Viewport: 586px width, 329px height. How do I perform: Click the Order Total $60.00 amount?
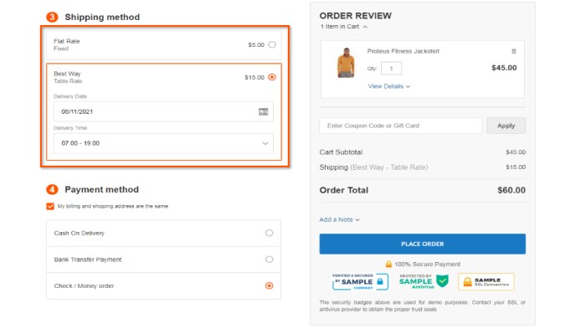[511, 190]
